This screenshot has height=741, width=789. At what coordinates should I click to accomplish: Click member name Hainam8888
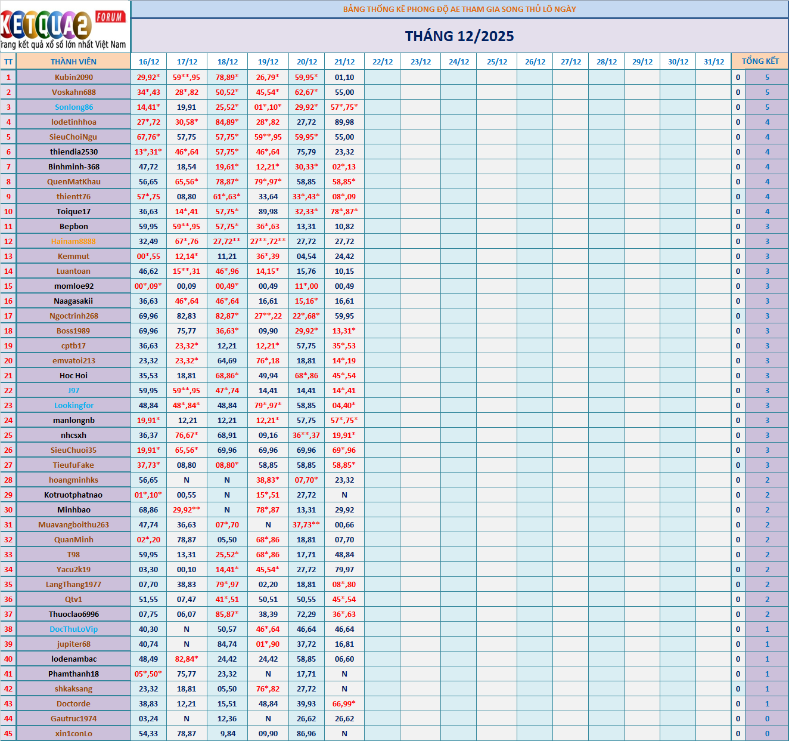pyautogui.click(x=73, y=241)
